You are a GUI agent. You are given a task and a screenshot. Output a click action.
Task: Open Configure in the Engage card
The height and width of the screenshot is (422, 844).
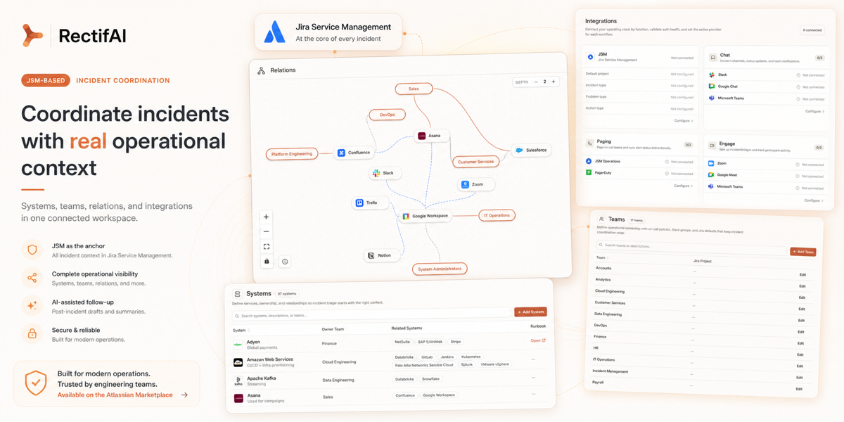tap(814, 200)
